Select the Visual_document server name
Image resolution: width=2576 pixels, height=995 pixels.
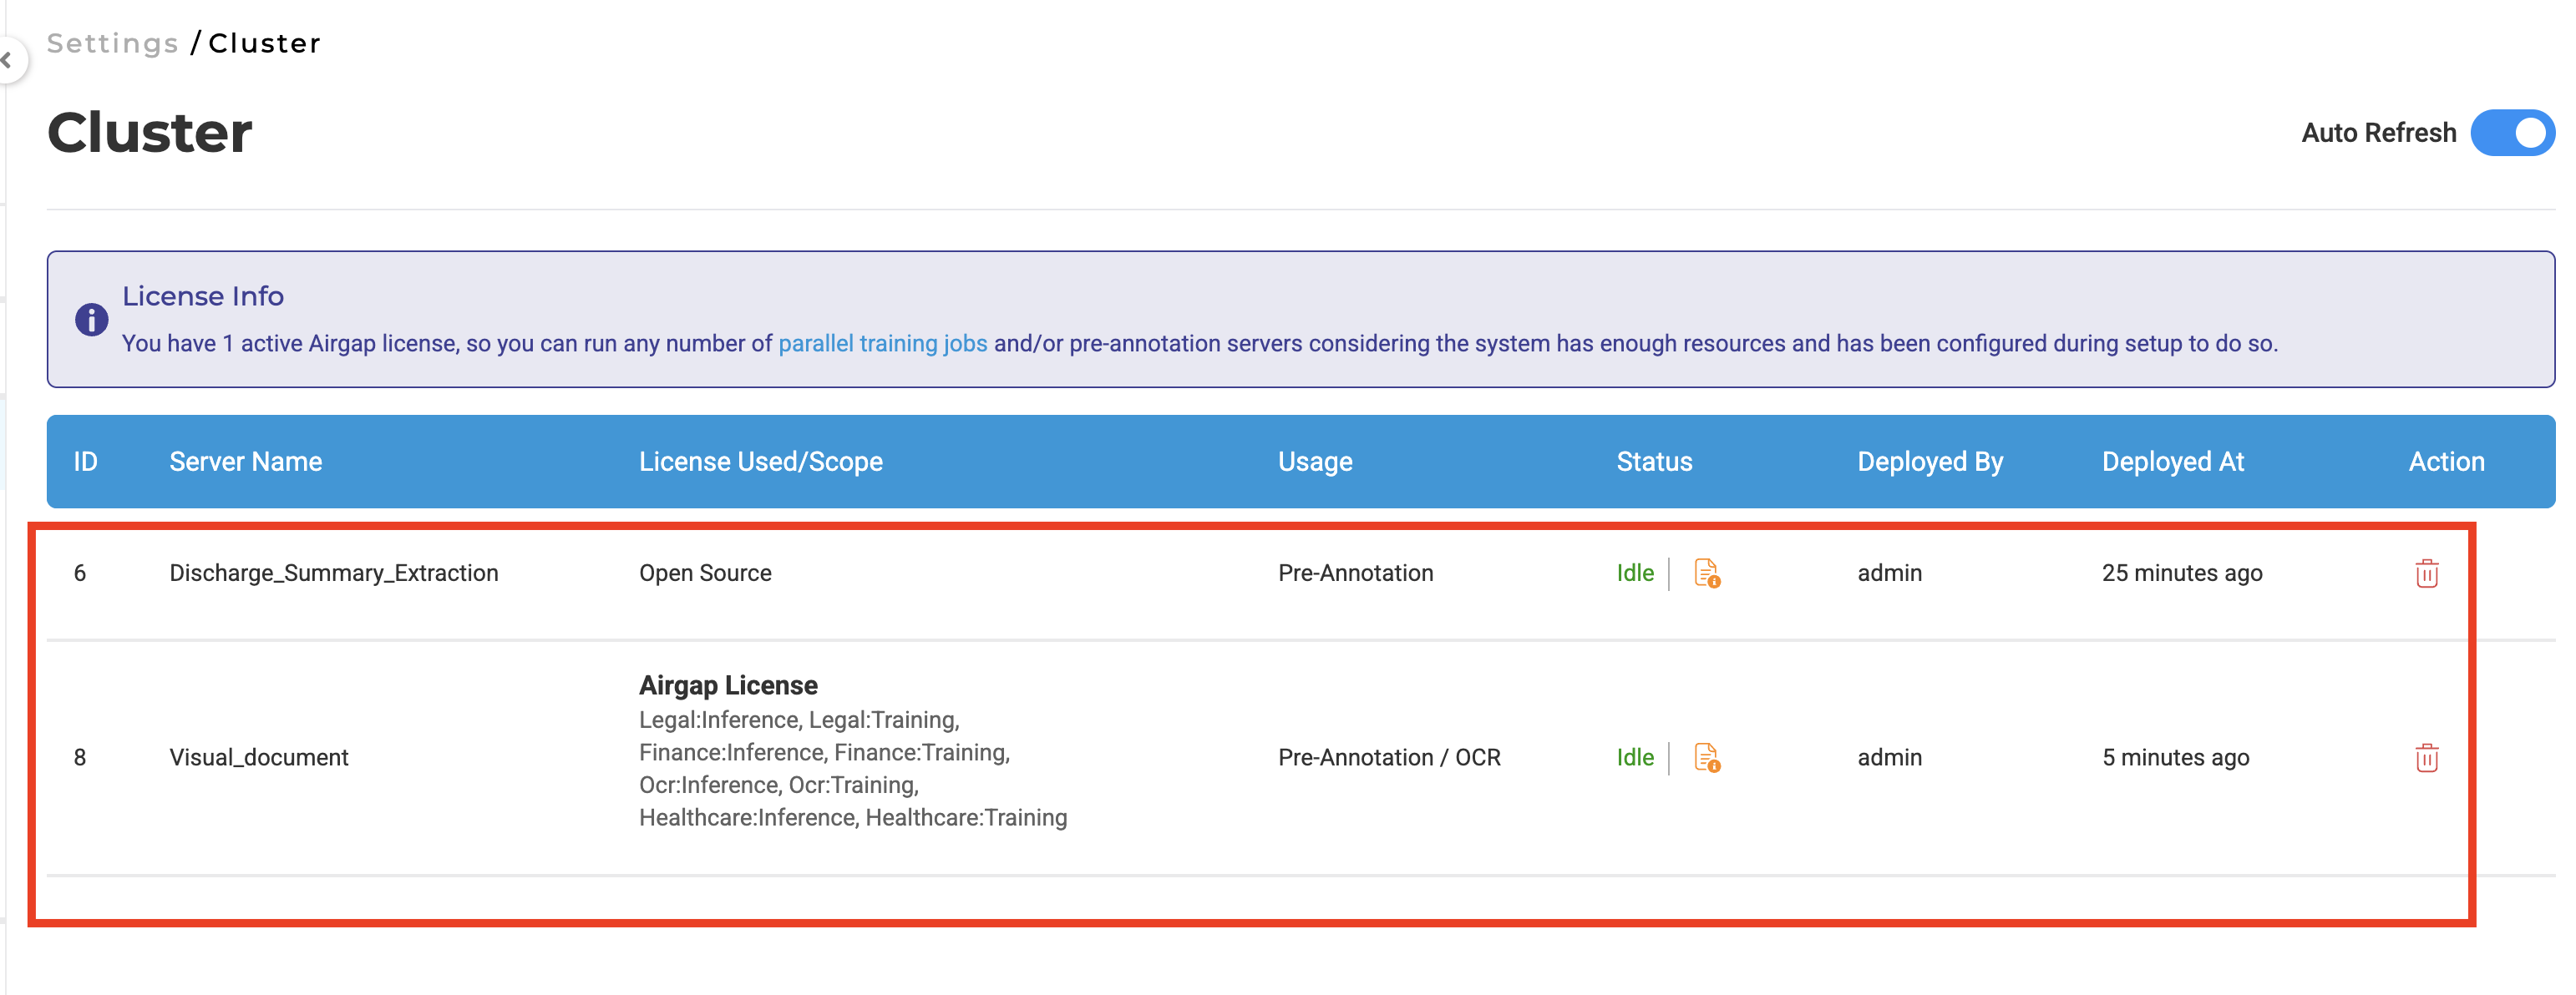tap(259, 757)
